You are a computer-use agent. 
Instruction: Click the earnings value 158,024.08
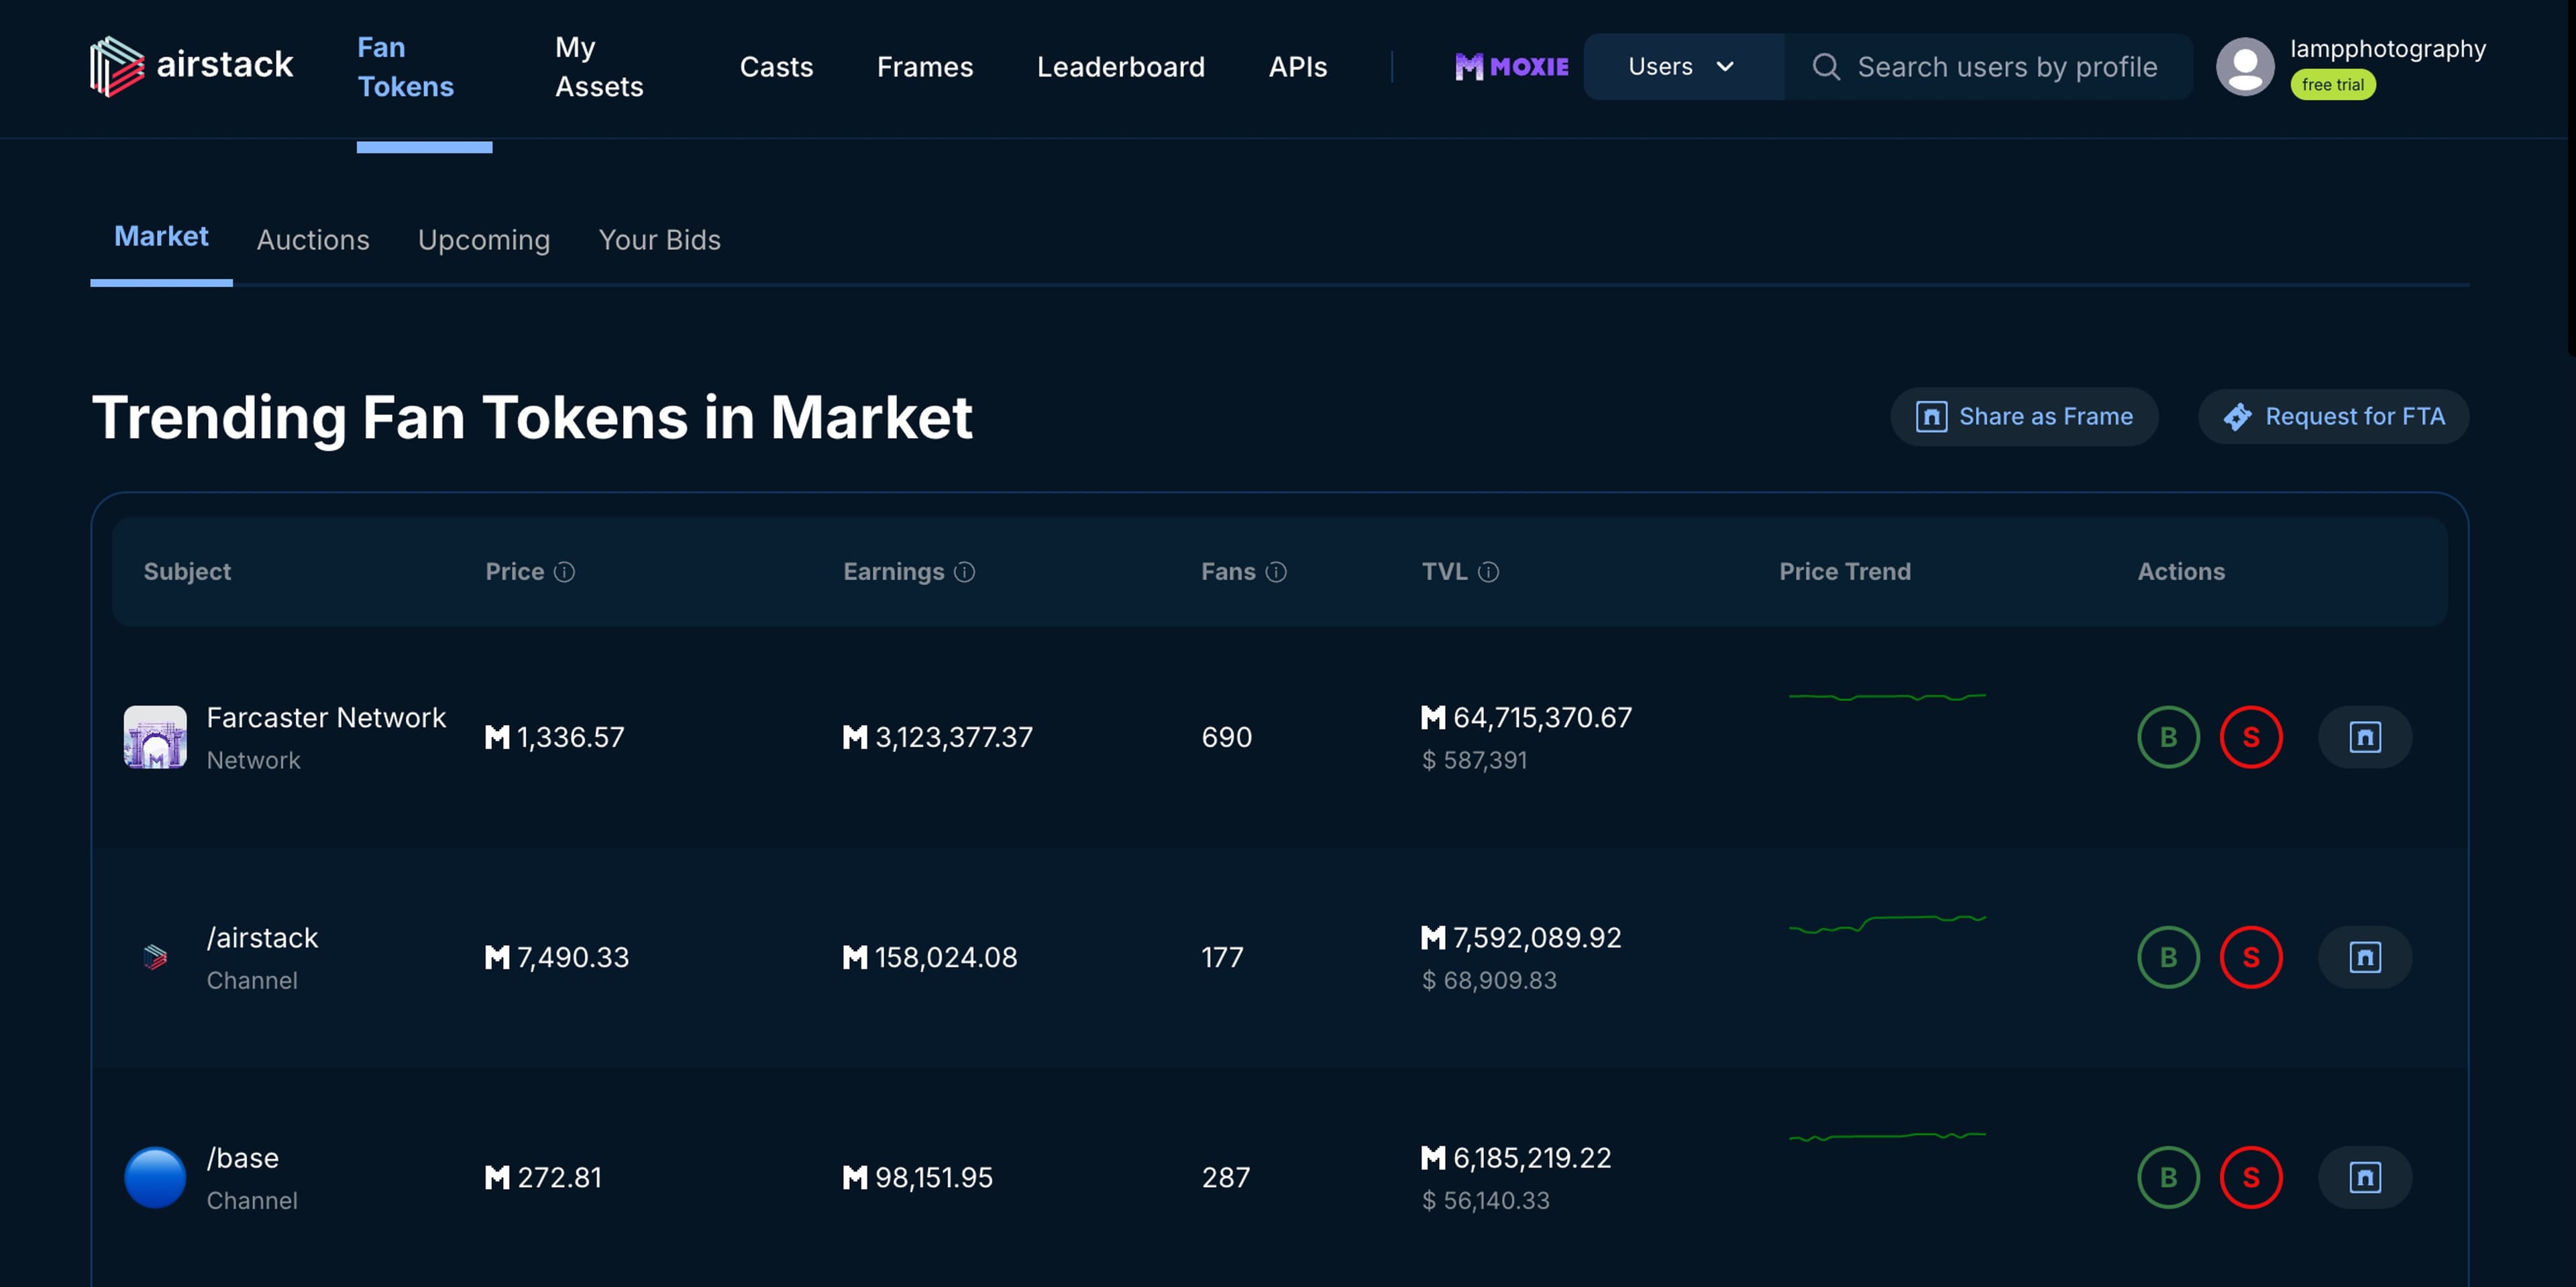coord(946,957)
